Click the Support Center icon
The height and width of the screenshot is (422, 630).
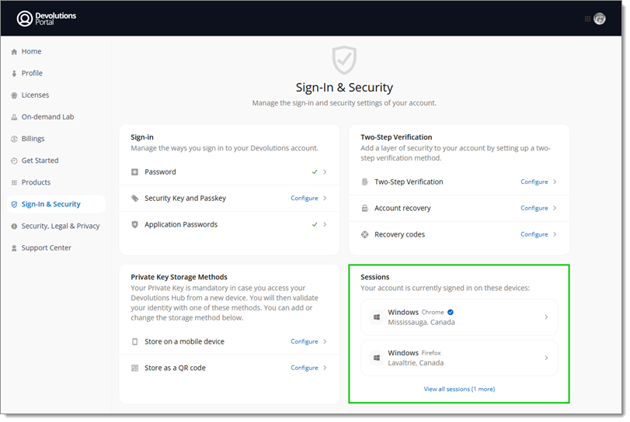click(14, 248)
